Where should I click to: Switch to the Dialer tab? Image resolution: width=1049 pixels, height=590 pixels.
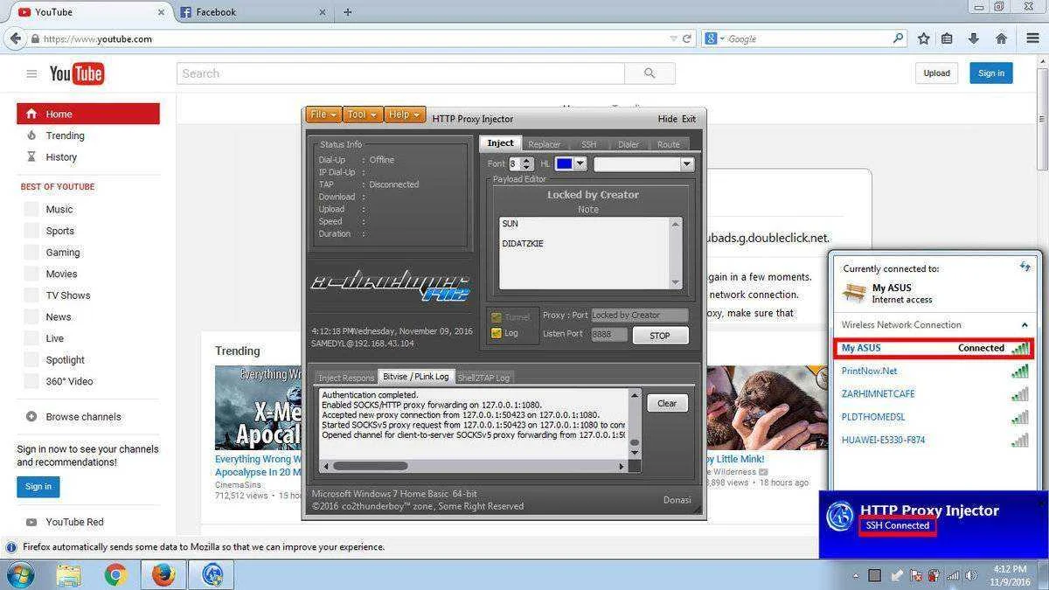pyautogui.click(x=628, y=144)
